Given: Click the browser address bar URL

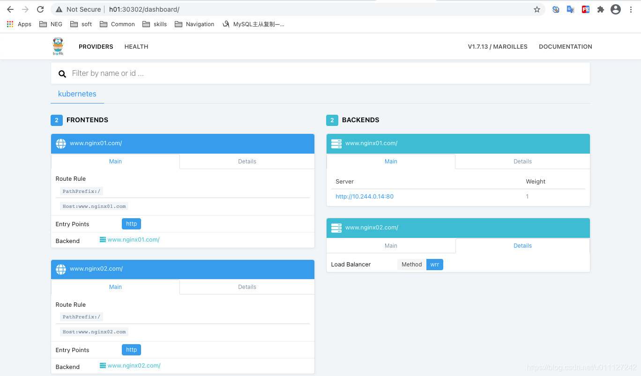Looking at the screenshot, I should point(144,9).
